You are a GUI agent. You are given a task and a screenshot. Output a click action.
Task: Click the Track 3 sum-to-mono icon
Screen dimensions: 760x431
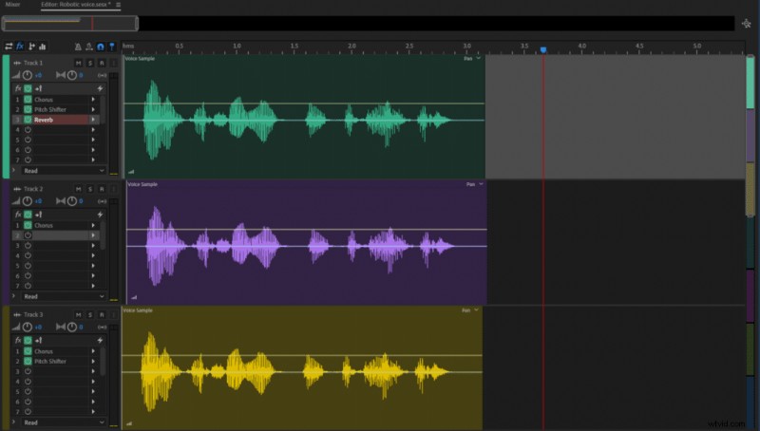coord(102,328)
